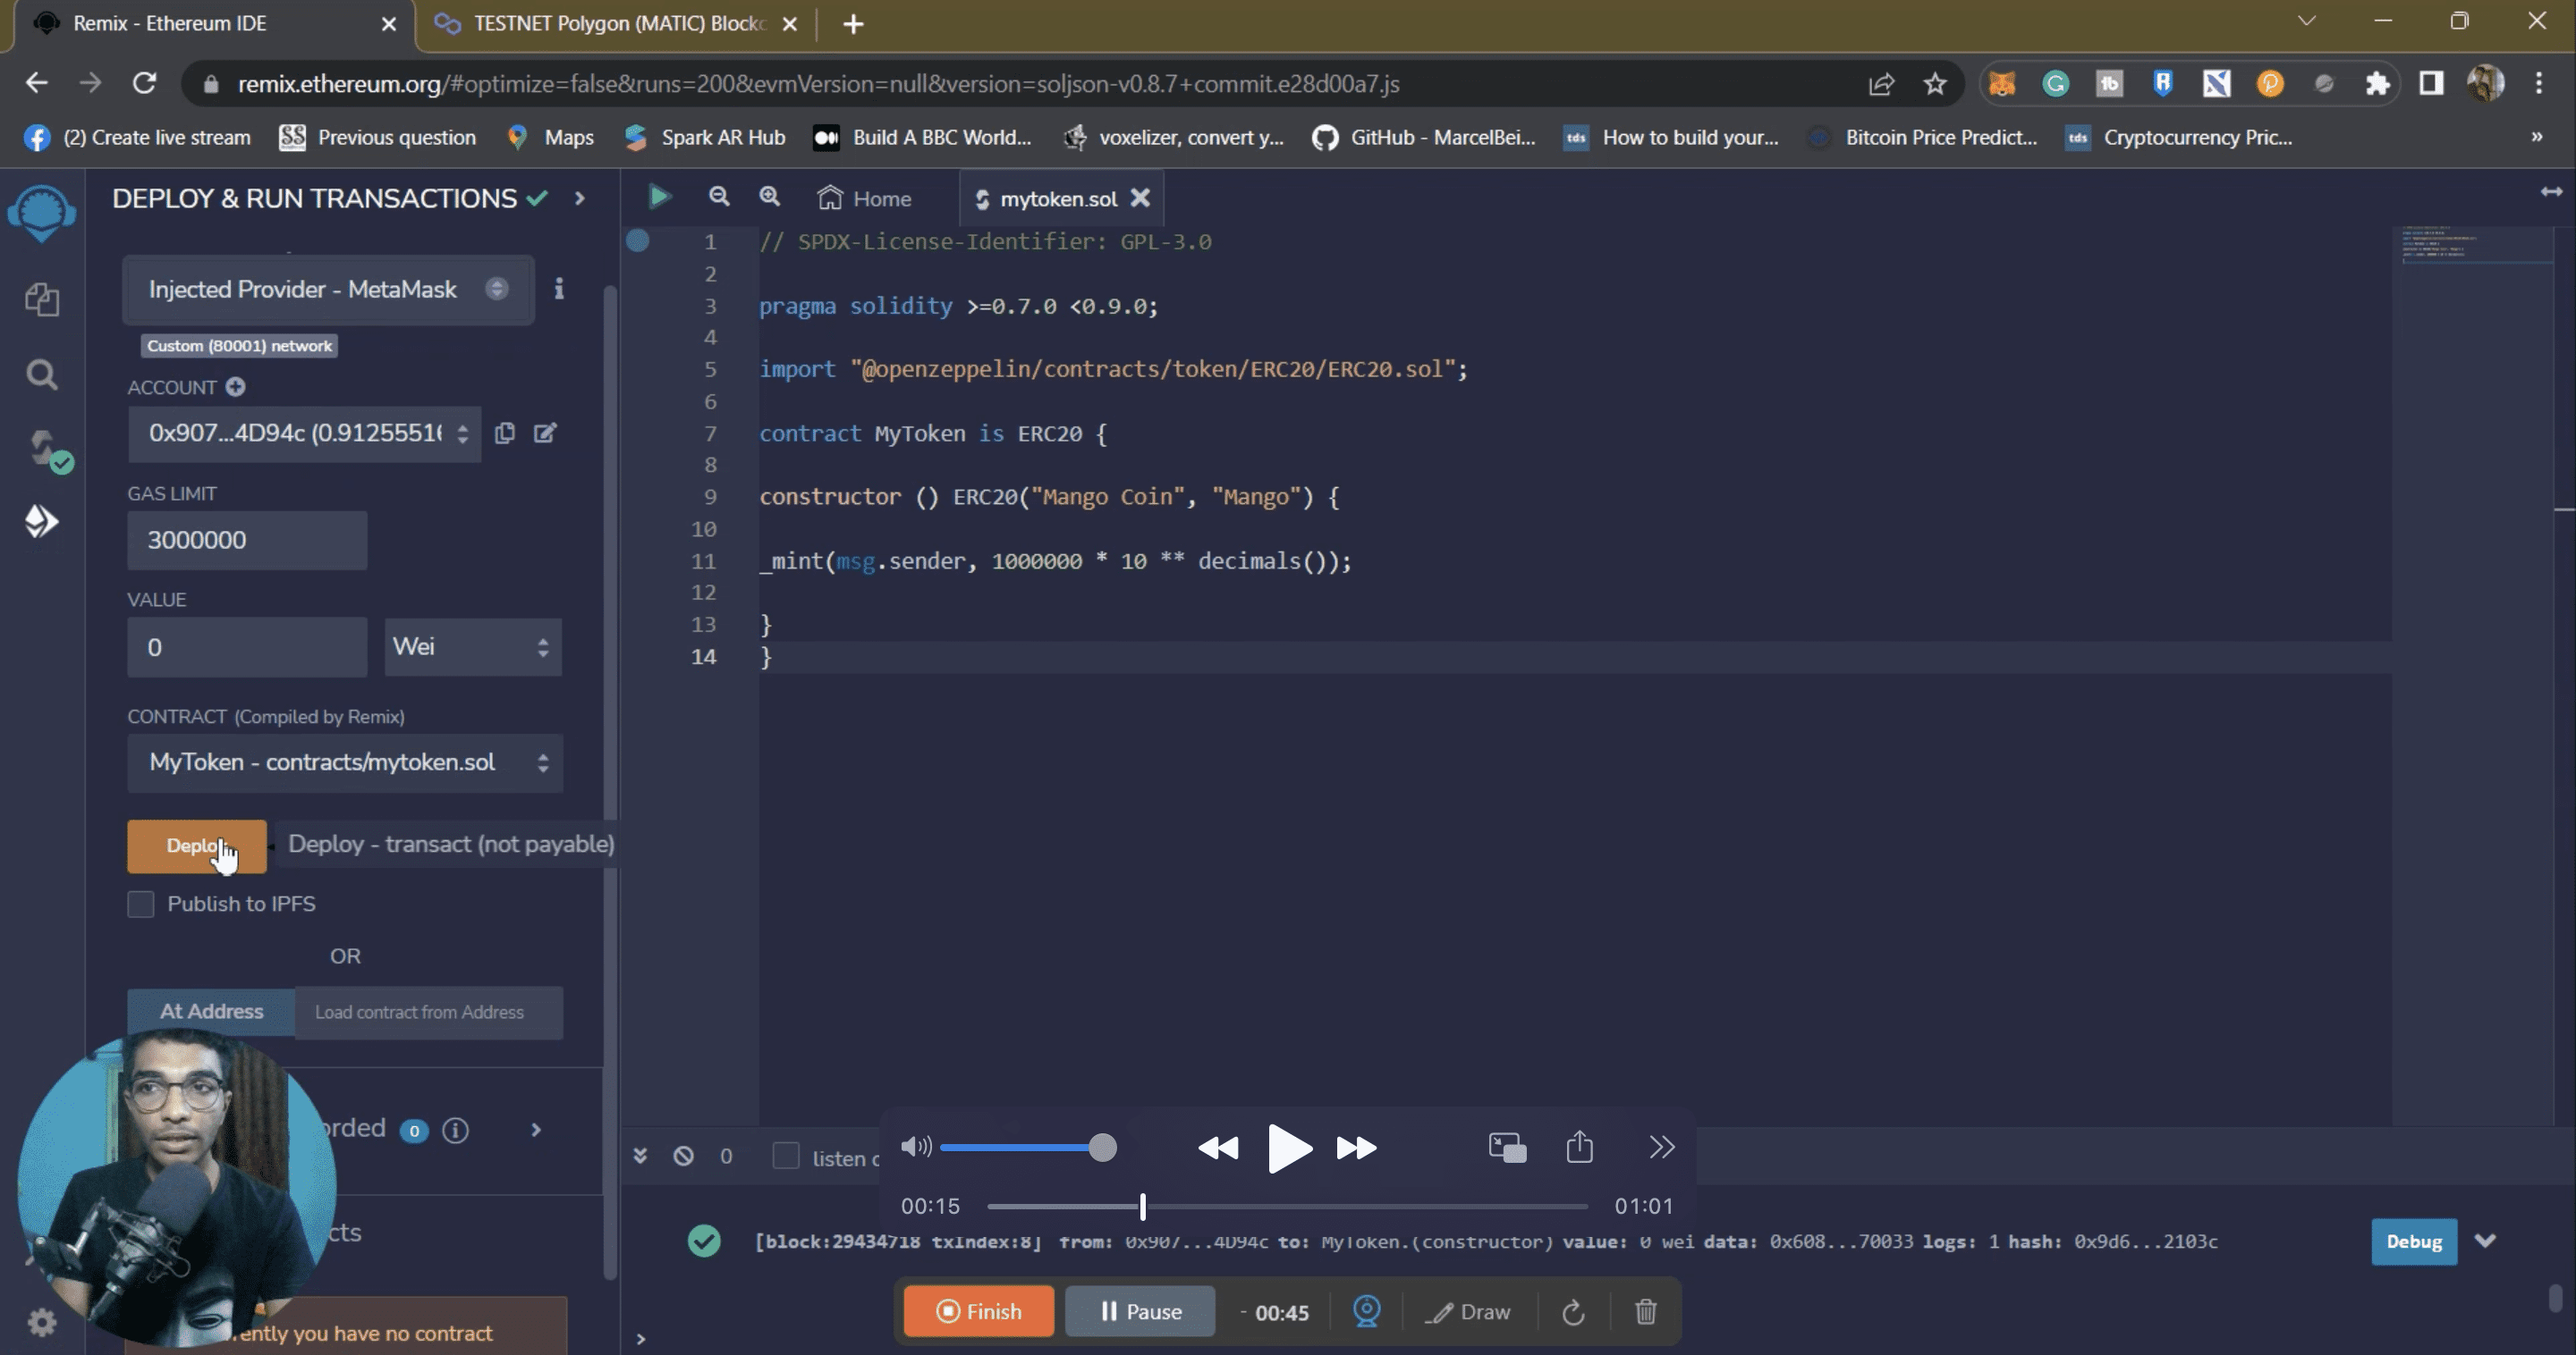2576x1355 pixels.
Task: Open the search panel in Remix sidebar
Action: tap(42, 375)
